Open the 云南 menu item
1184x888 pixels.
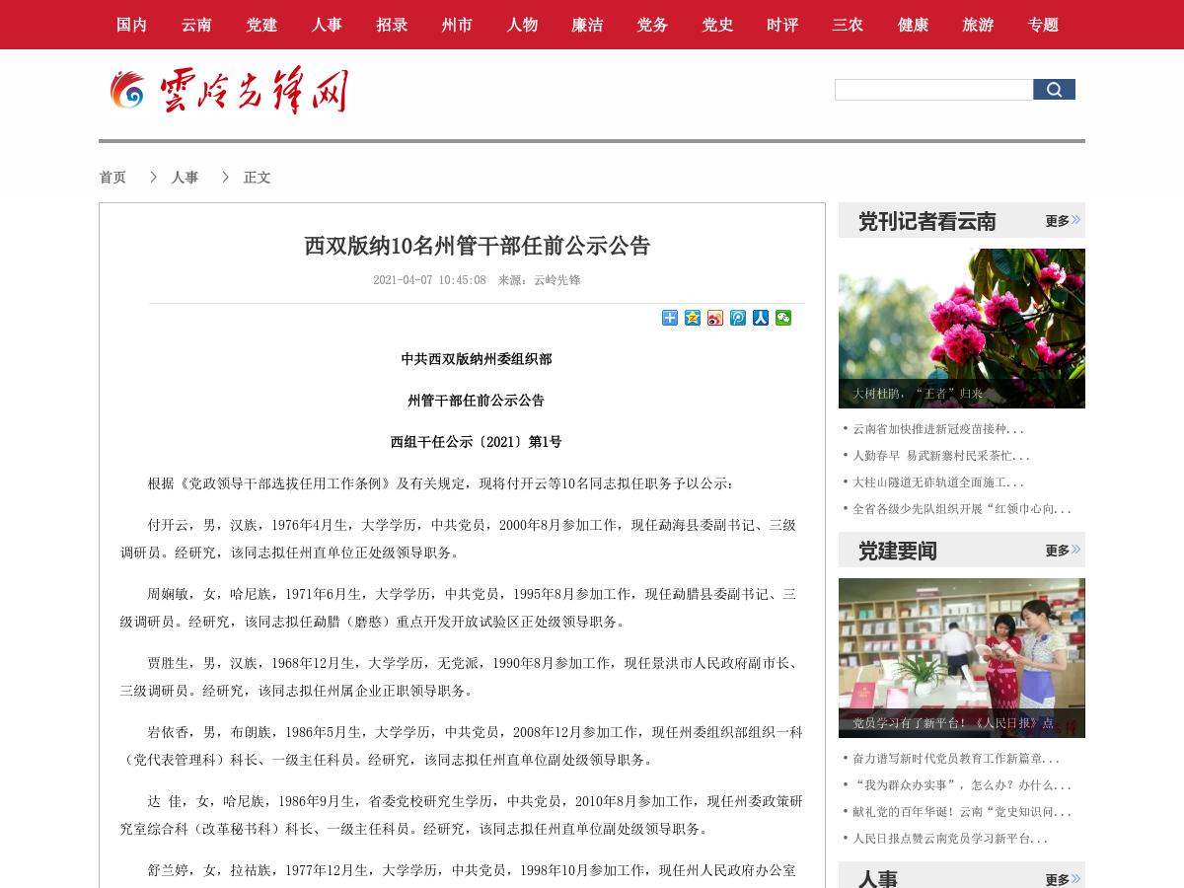click(196, 25)
